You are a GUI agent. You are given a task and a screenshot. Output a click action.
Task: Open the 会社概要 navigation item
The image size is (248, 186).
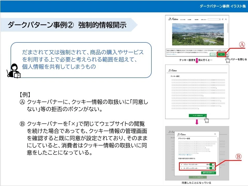point(189,20)
